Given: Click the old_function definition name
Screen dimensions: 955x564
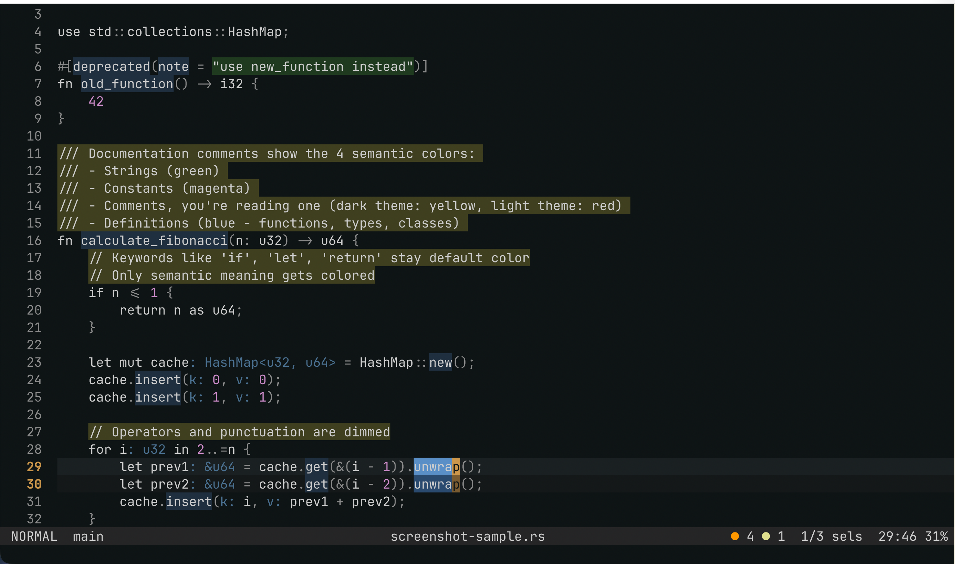Looking at the screenshot, I should [127, 84].
